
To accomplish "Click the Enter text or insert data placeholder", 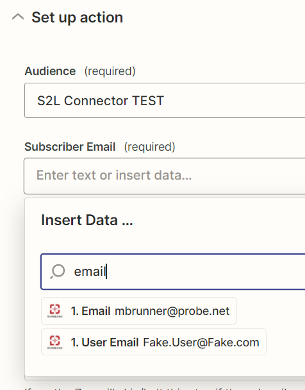I will coord(114,175).
